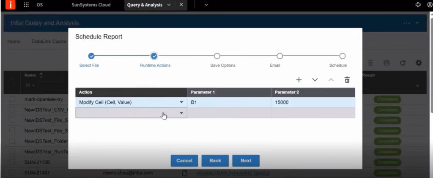Tick the checkbox for NewIDSTest_CSV row
Viewport: 433px width, 178px height.
[12, 110]
